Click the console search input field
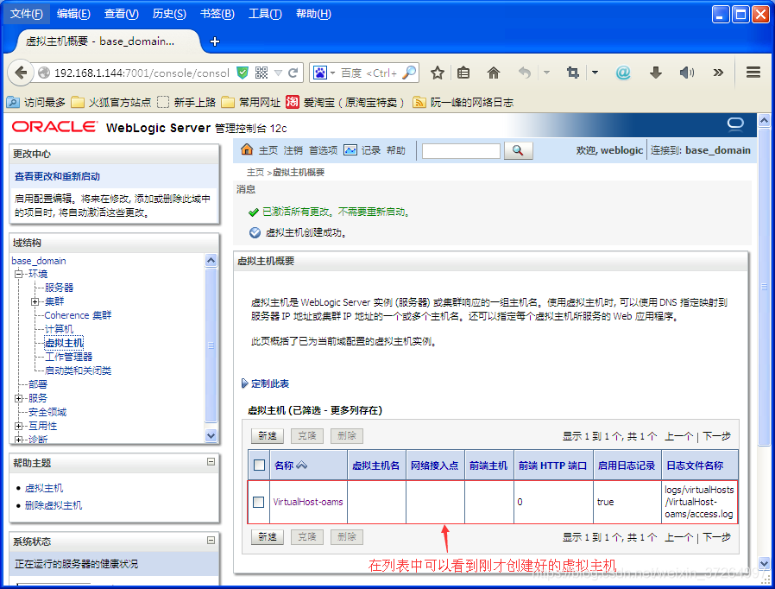 tap(461, 151)
